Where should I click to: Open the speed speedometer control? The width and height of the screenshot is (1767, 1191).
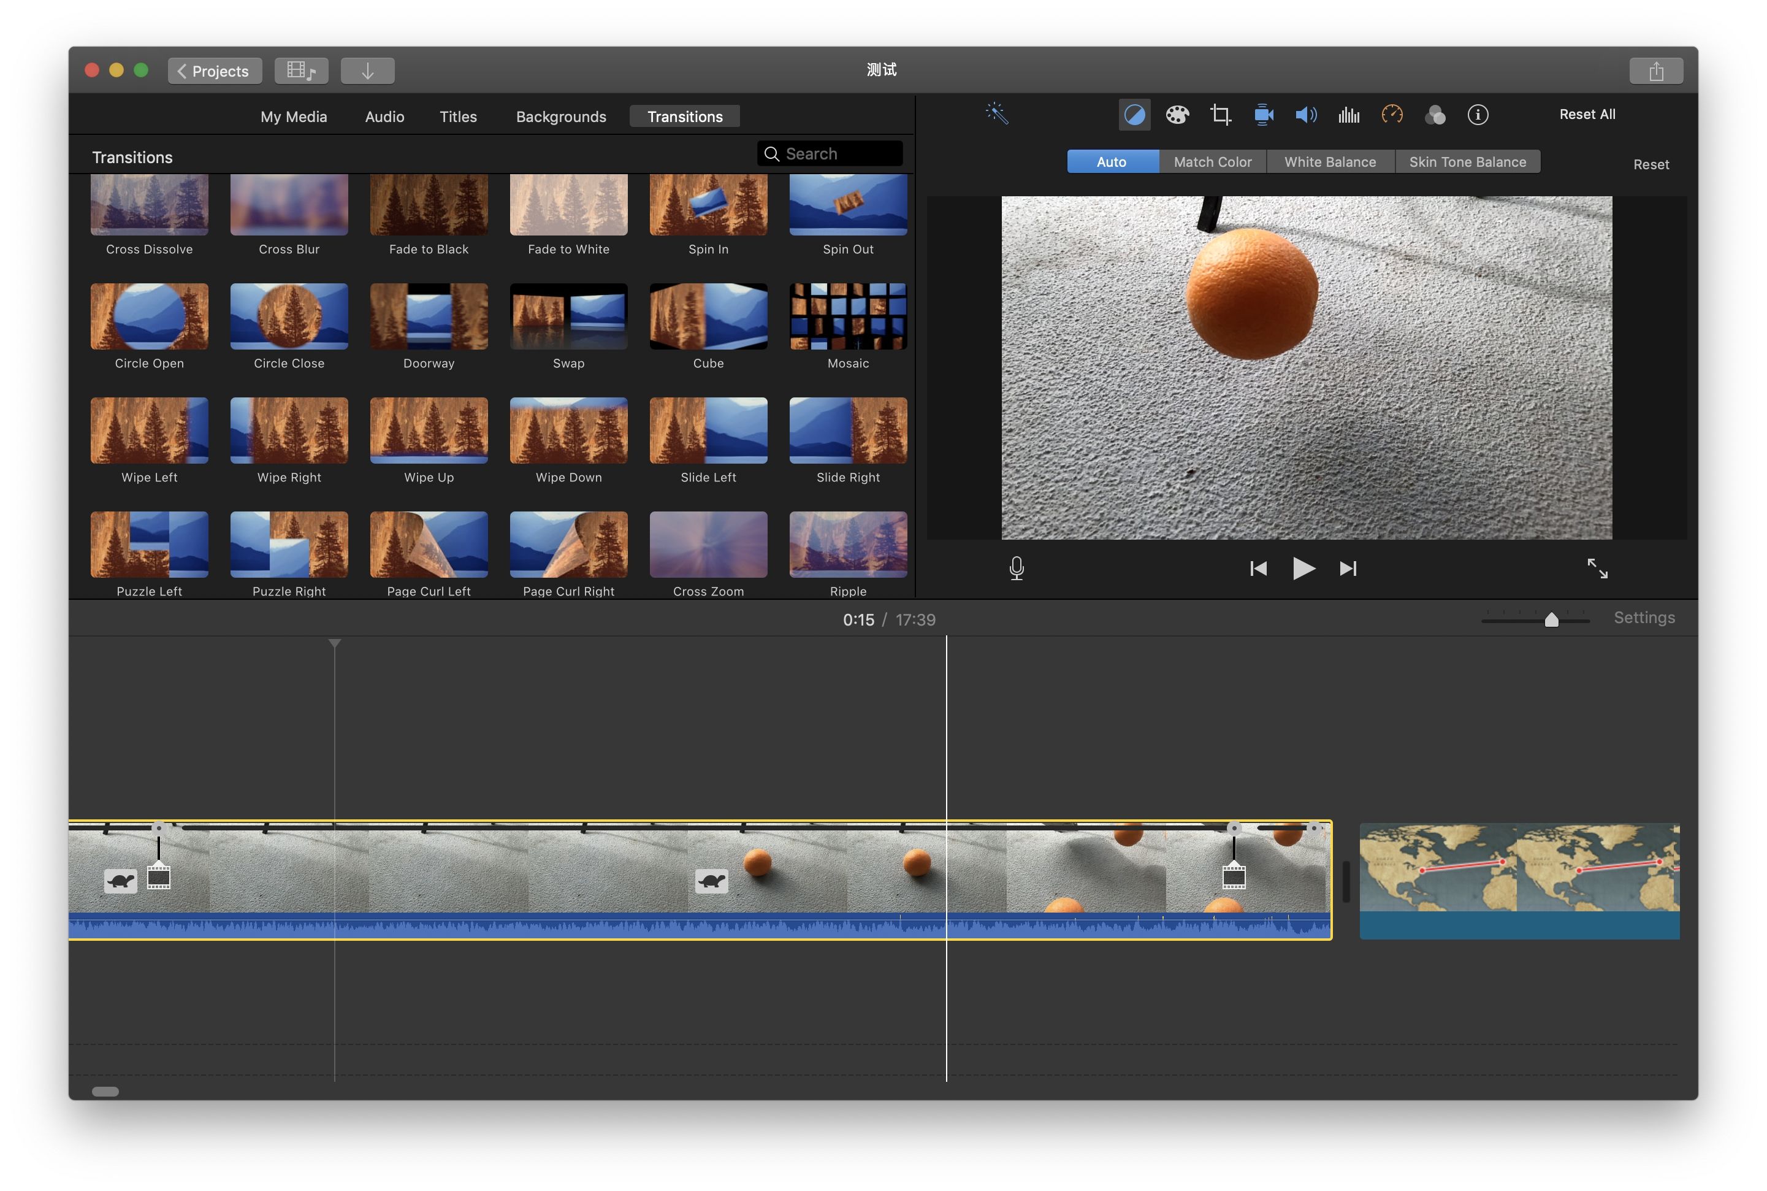point(1392,115)
